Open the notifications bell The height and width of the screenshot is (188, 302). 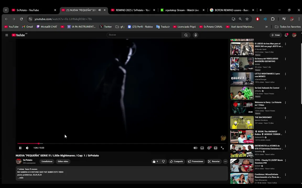coord(286,35)
